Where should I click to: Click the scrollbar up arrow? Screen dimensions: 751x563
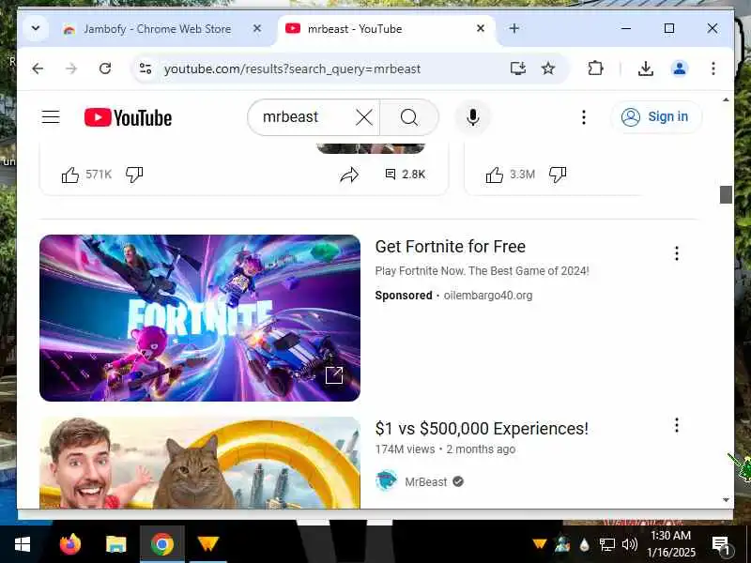726,99
